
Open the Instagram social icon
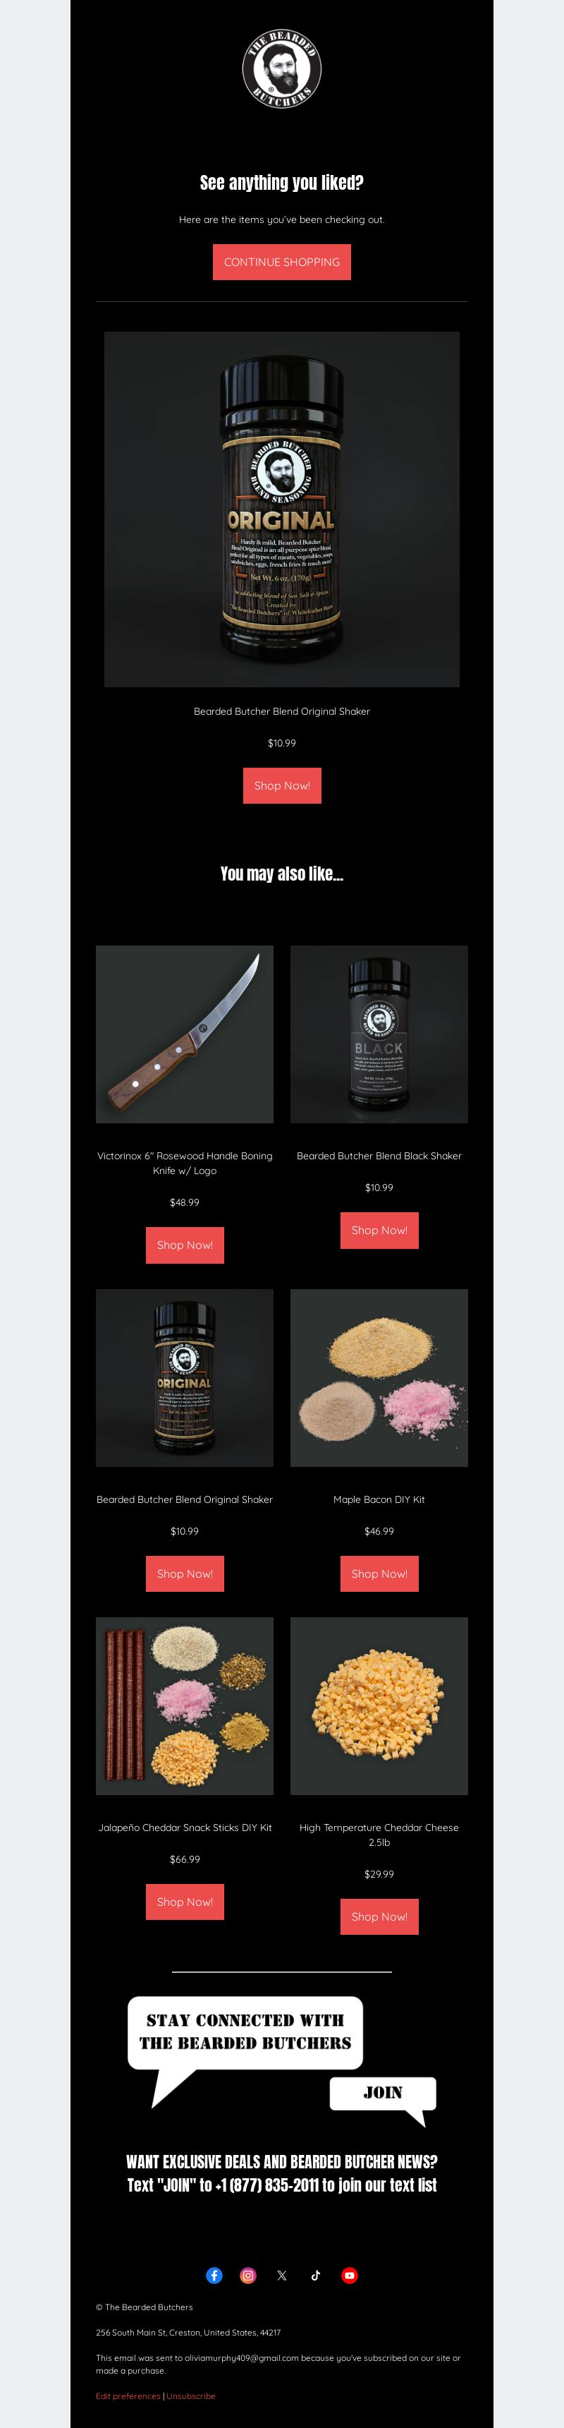(x=249, y=2274)
